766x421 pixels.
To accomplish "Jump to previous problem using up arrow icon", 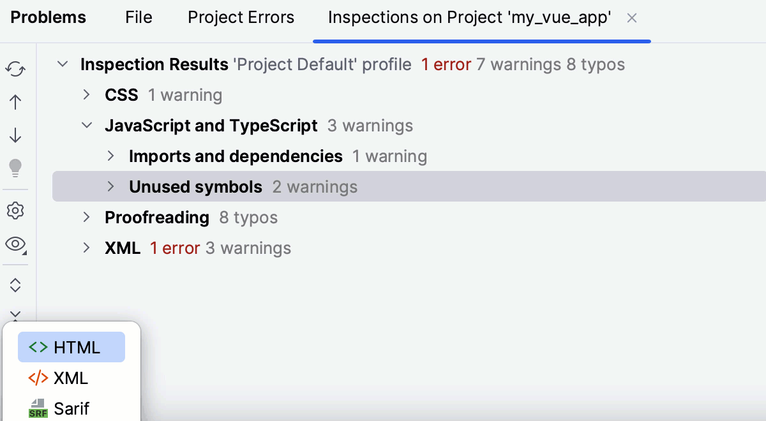I will [15, 102].
